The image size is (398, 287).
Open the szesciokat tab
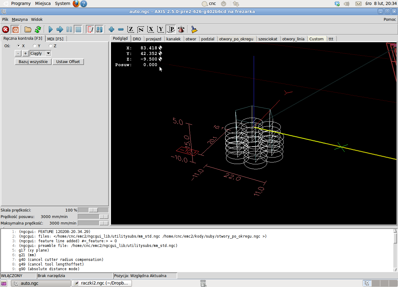coord(268,39)
